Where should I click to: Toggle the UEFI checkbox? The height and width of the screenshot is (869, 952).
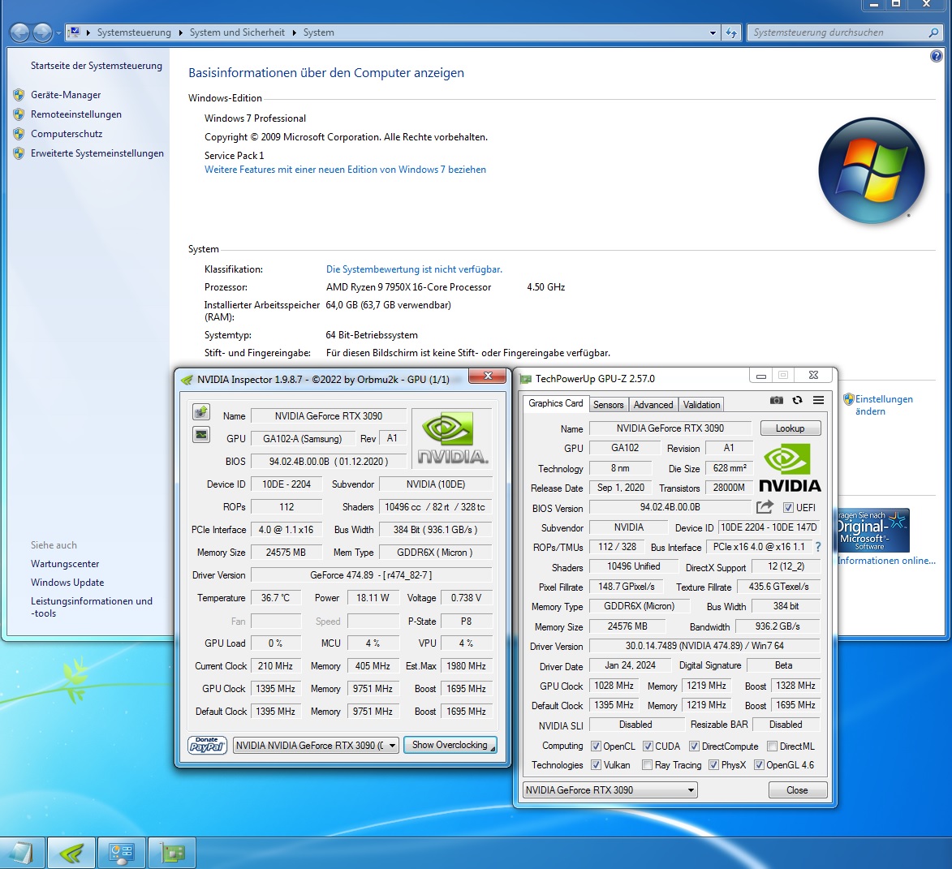click(788, 507)
